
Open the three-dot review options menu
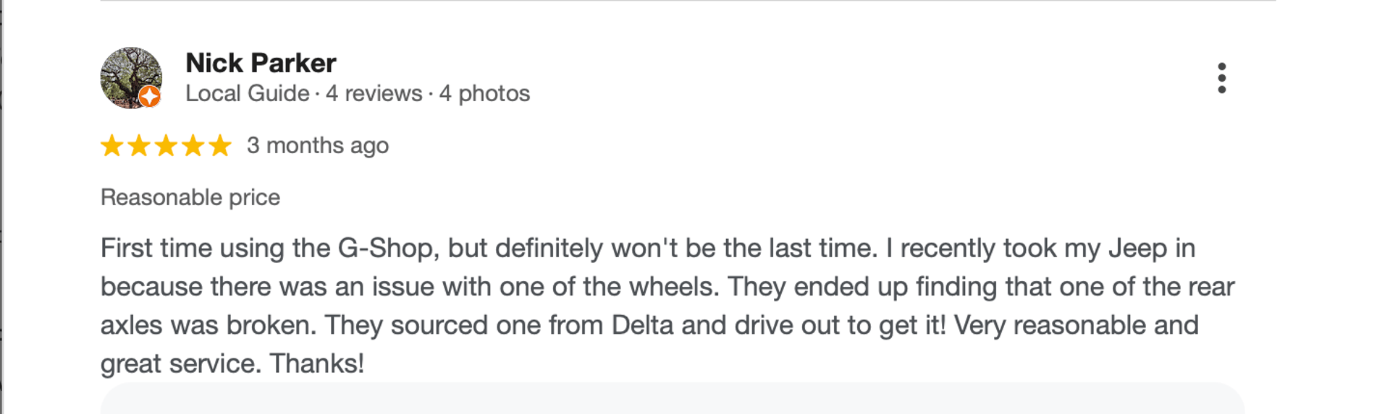pos(1221,78)
